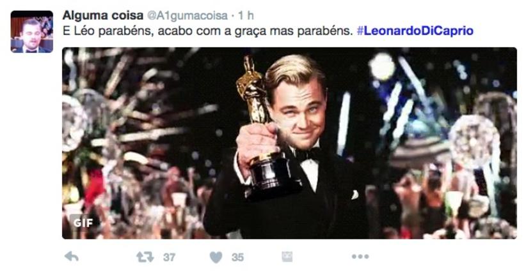Click the 1 h timestamp of the tweet
Viewport: 526px width, 275px height.
[246, 15]
